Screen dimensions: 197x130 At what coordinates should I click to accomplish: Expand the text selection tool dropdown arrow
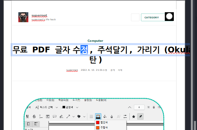tap(57, 107)
